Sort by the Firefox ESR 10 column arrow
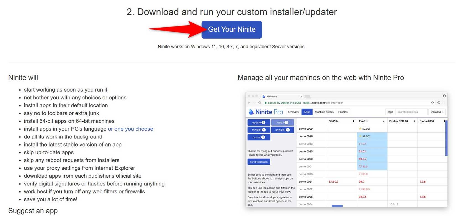 [414, 121]
